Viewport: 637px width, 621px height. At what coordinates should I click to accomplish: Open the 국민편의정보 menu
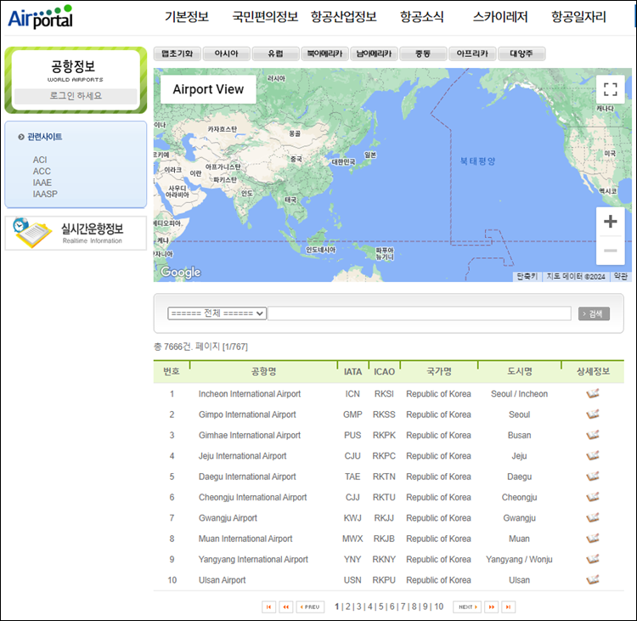(x=265, y=17)
